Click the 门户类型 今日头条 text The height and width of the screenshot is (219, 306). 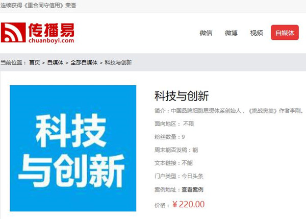(x=179, y=176)
